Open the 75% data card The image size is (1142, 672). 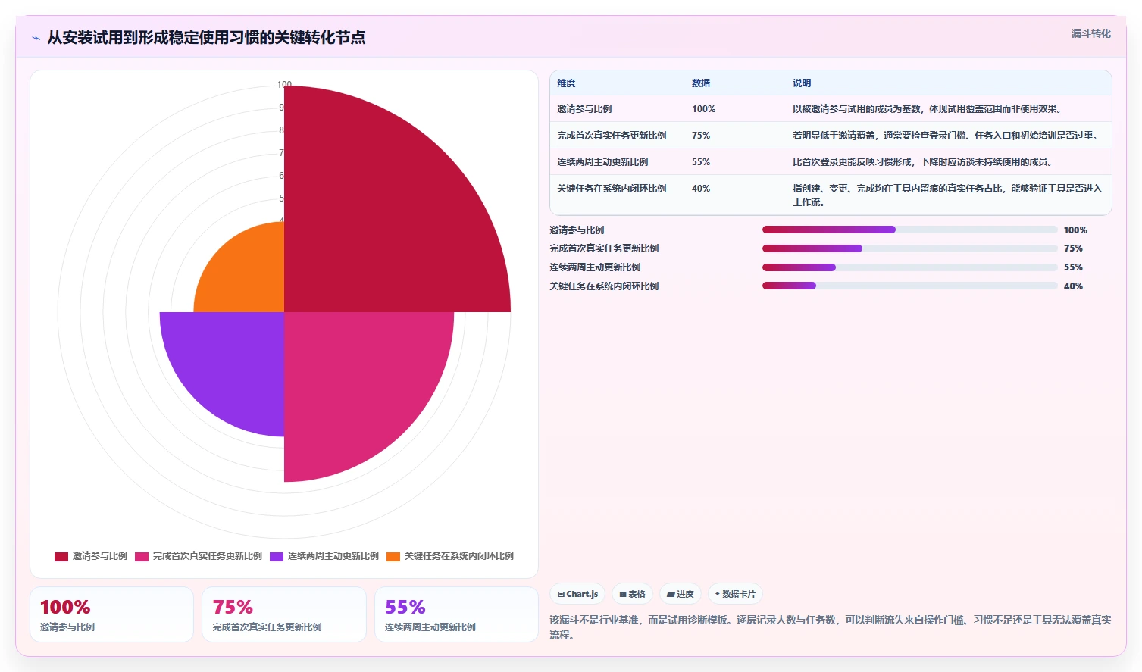[x=284, y=614]
